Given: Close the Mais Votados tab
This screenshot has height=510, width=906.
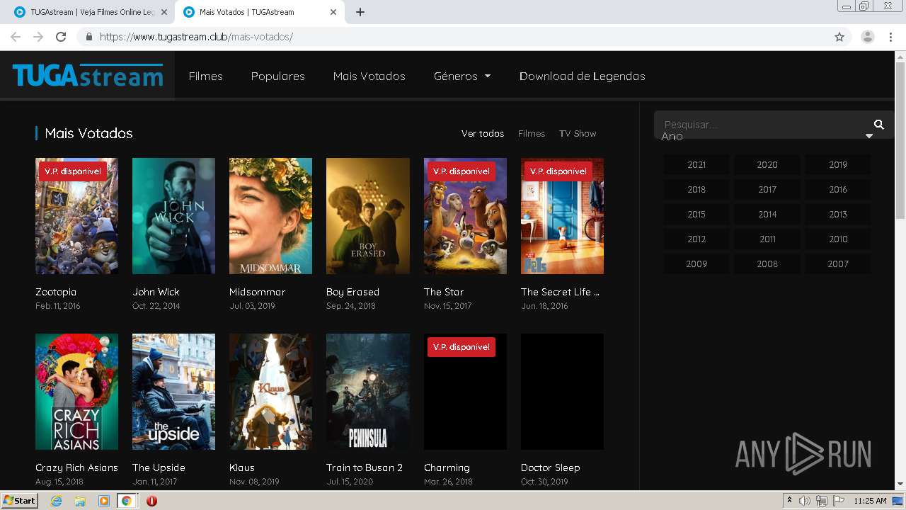Looking at the screenshot, I should pos(333,12).
